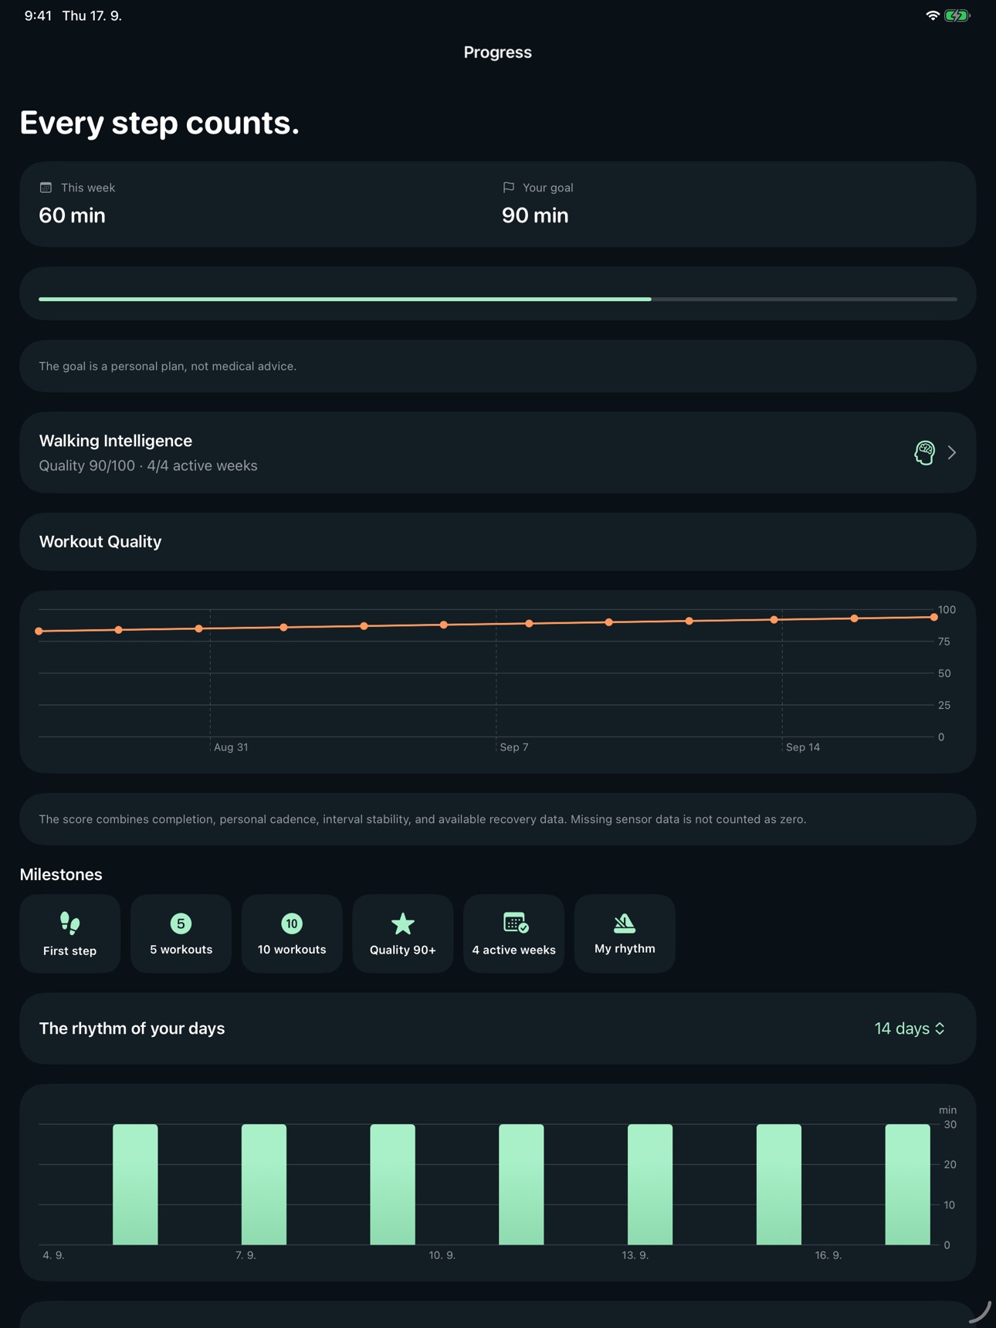996x1328 pixels.
Task: Tap the "First step" milestone label
Action: (x=69, y=951)
